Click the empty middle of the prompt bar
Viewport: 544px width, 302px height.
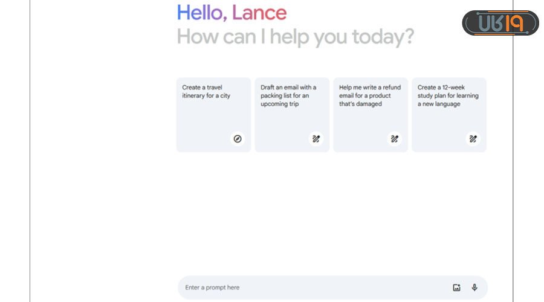(x=338, y=288)
